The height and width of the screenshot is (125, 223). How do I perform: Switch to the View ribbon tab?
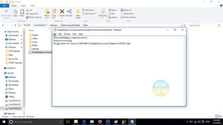[x=32, y=6]
